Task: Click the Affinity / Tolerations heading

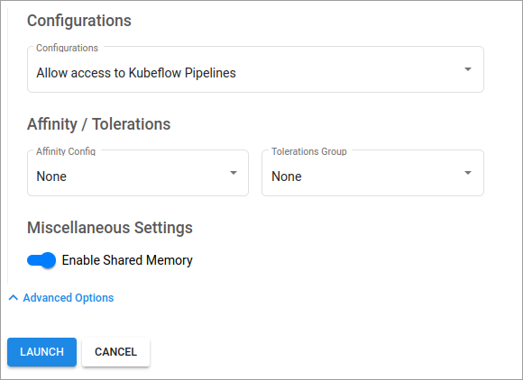Action: [x=98, y=124]
